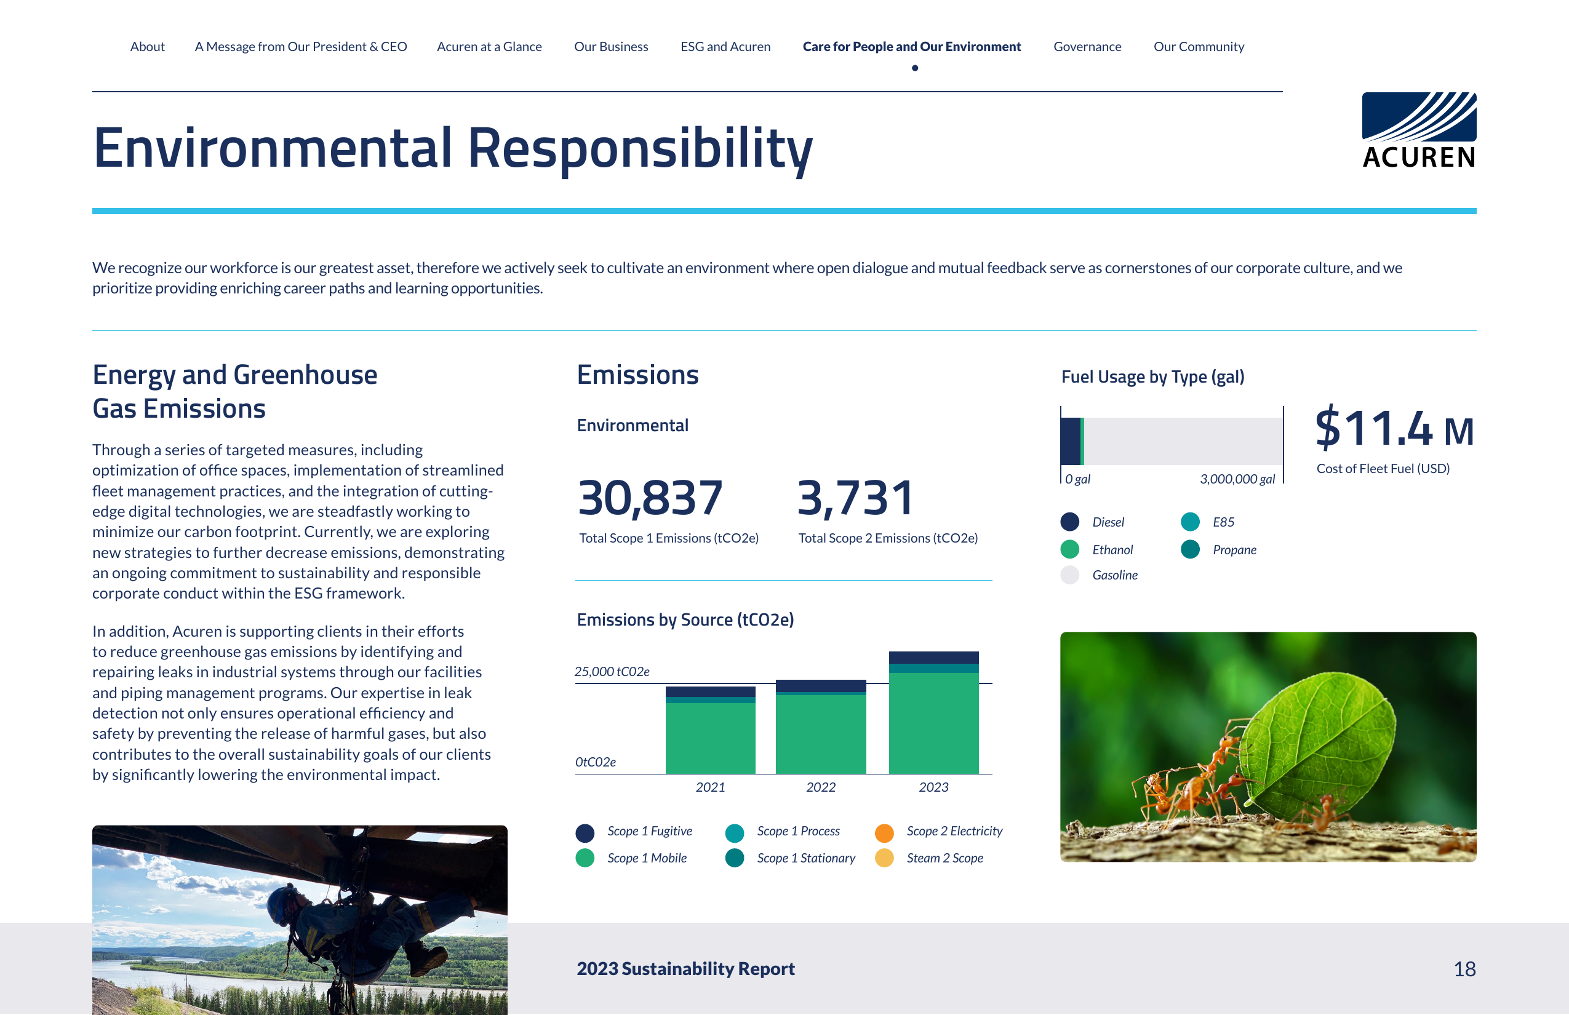Click the 2021 emissions bar
The width and height of the screenshot is (1569, 1015).
pos(710,730)
